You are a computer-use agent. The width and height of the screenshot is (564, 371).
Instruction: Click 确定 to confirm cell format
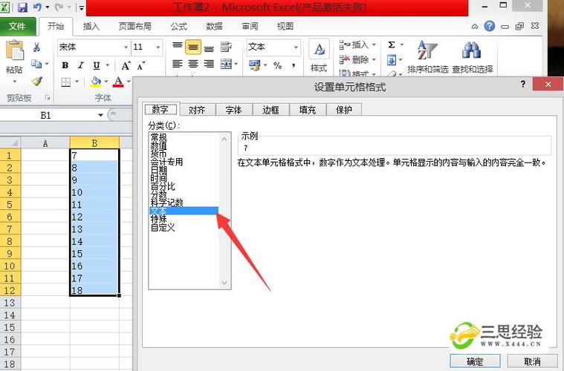[475, 361]
